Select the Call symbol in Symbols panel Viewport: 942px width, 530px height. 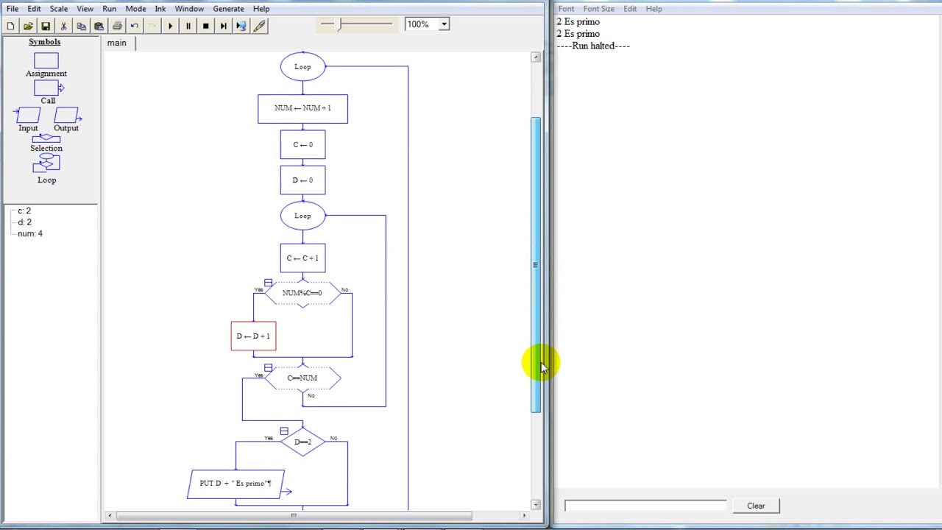[49, 88]
